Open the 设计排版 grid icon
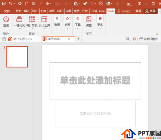Viewport: 161px width, 140px height. (32, 19)
